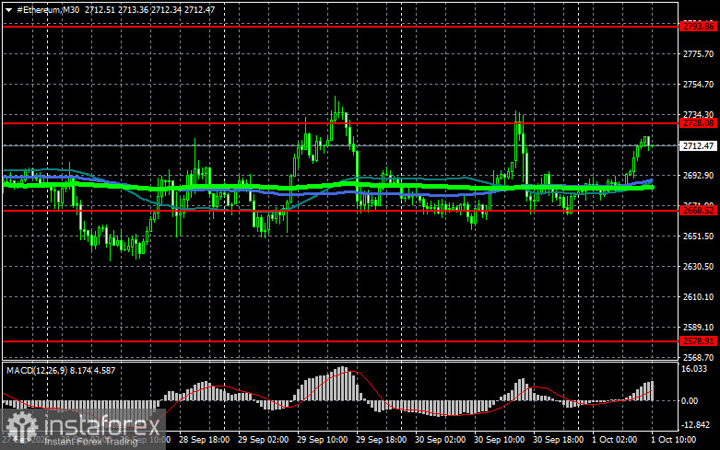720x450 pixels.
Task: Click the current price label 2712.47
Action: 698,145
